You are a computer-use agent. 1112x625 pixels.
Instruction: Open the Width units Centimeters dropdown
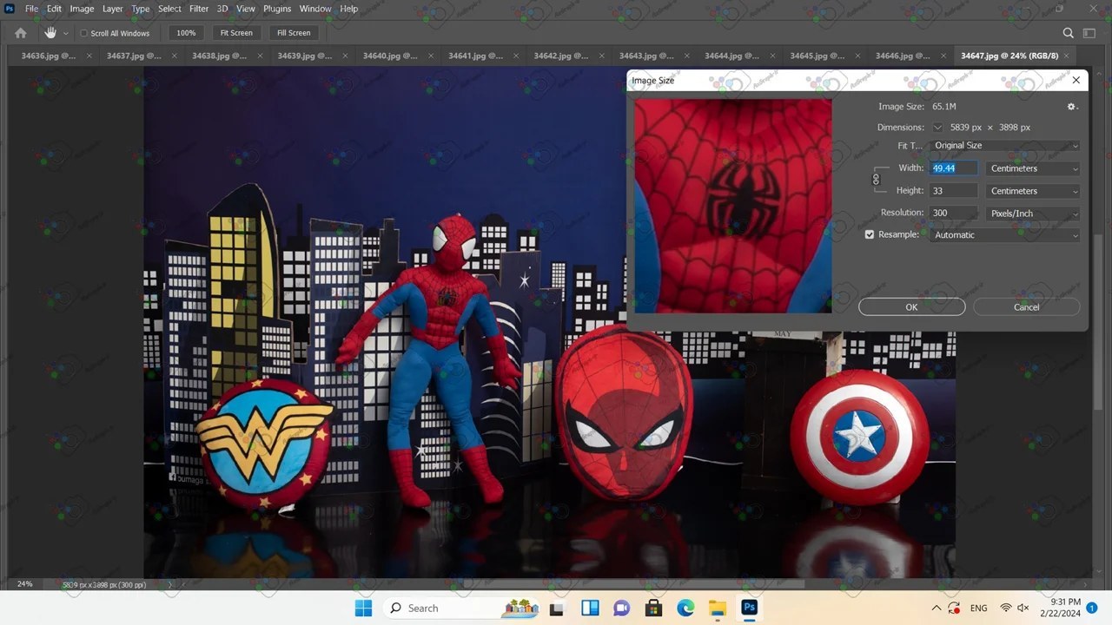click(x=1034, y=168)
